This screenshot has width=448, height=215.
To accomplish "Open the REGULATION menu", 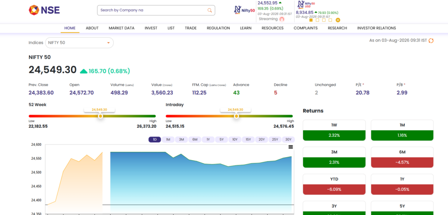I will pos(218,28).
